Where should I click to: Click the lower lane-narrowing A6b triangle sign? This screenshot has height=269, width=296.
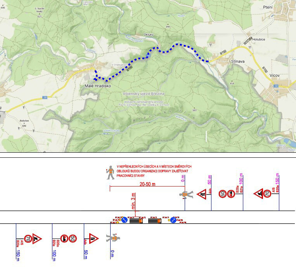(x=94, y=238)
